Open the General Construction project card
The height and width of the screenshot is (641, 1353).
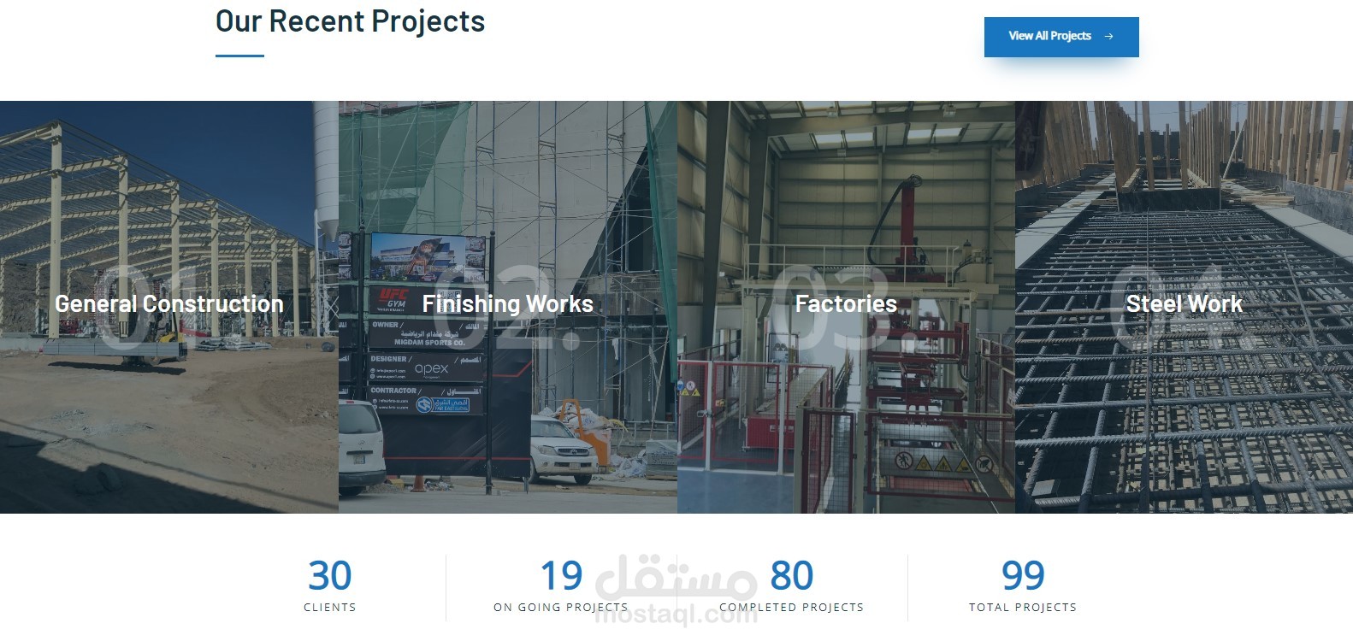tap(169, 307)
